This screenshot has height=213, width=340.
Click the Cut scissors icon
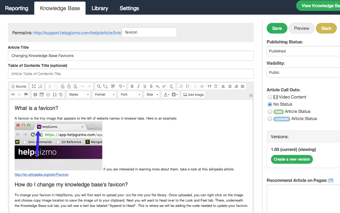click(x=50, y=86)
